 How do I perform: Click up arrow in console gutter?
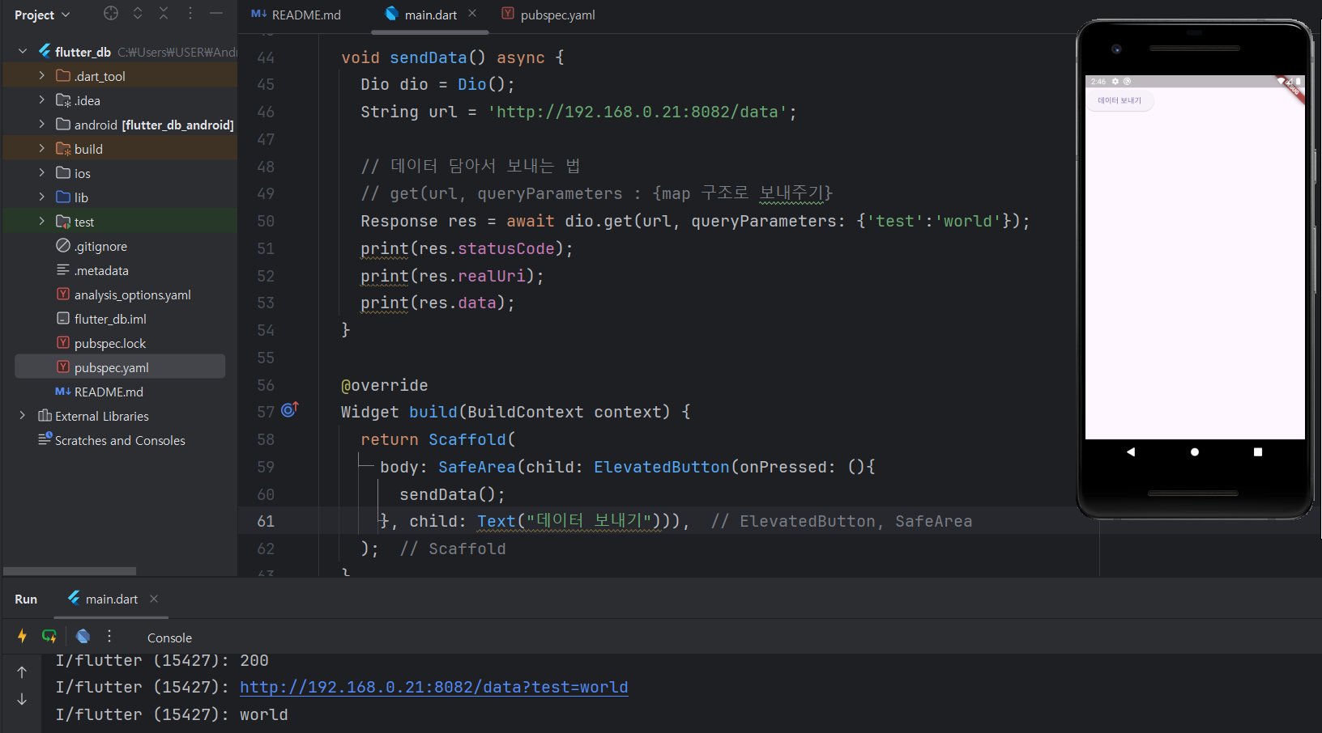[x=22, y=672]
